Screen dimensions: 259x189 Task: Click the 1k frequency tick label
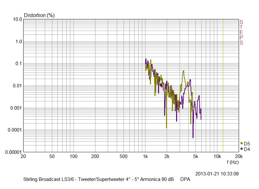[x=145, y=156]
